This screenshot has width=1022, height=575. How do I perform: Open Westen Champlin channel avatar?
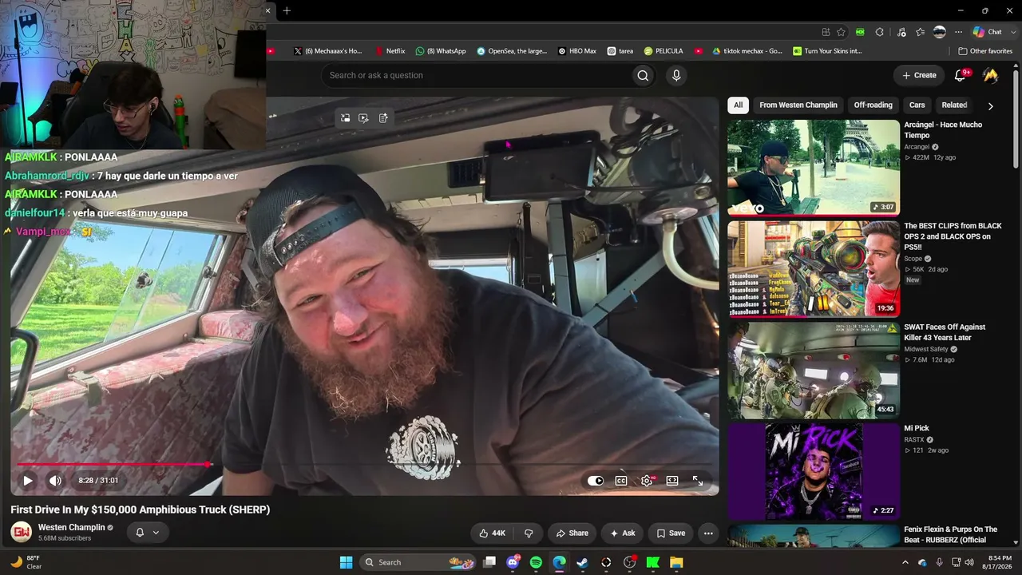tap(22, 532)
